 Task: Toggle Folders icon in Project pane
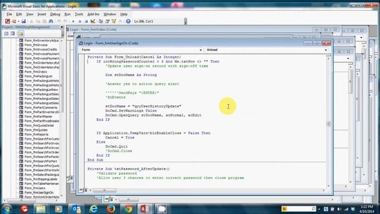[x=21, y=33]
